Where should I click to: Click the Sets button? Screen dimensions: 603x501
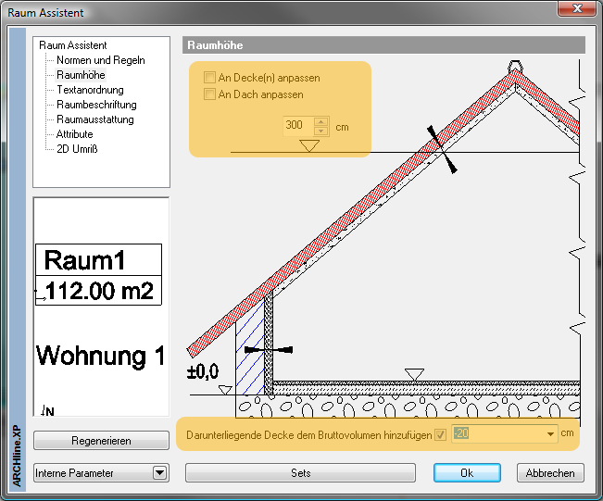tap(300, 472)
